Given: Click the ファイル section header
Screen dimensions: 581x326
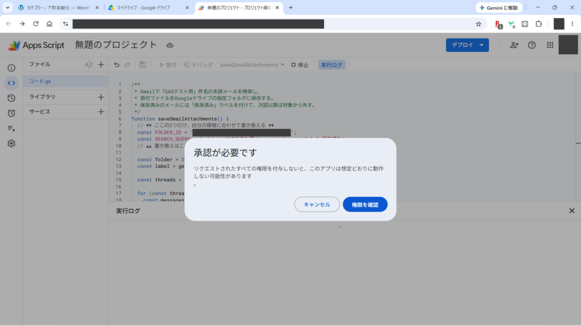Looking at the screenshot, I should (x=40, y=65).
